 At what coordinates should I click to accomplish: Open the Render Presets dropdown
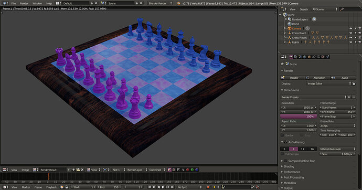(x=313, y=97)
